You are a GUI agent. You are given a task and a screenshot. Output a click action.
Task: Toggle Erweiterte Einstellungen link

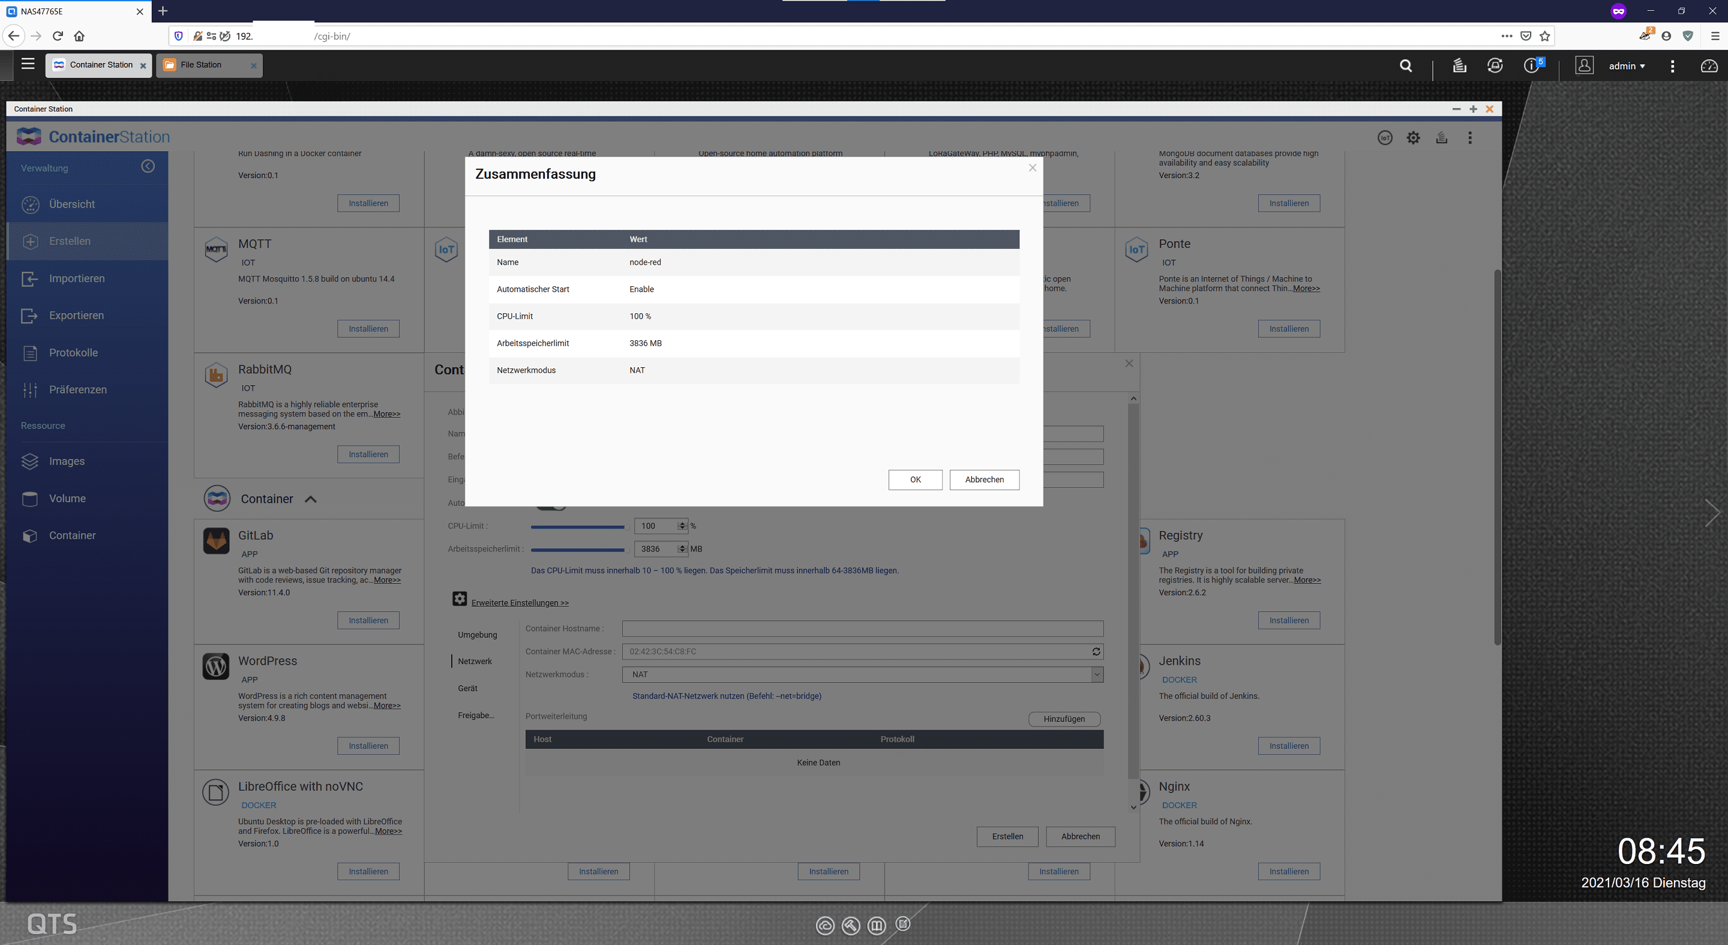pyautogui.click(x=520, y=603)
